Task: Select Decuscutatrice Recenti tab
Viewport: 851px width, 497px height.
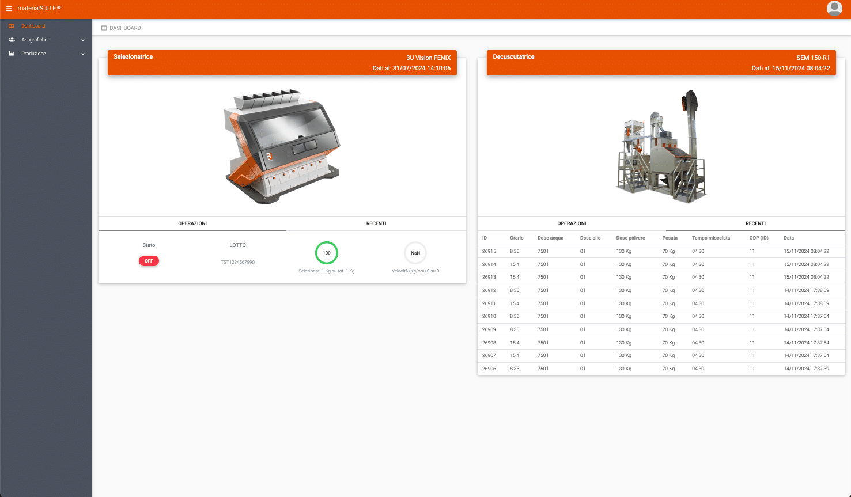Action: [755, 223]
